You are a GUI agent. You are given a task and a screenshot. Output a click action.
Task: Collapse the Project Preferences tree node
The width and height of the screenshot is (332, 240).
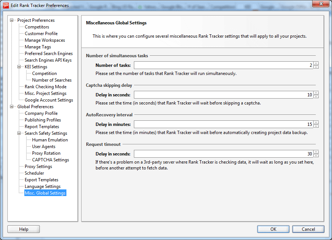[x=12, y=20]
